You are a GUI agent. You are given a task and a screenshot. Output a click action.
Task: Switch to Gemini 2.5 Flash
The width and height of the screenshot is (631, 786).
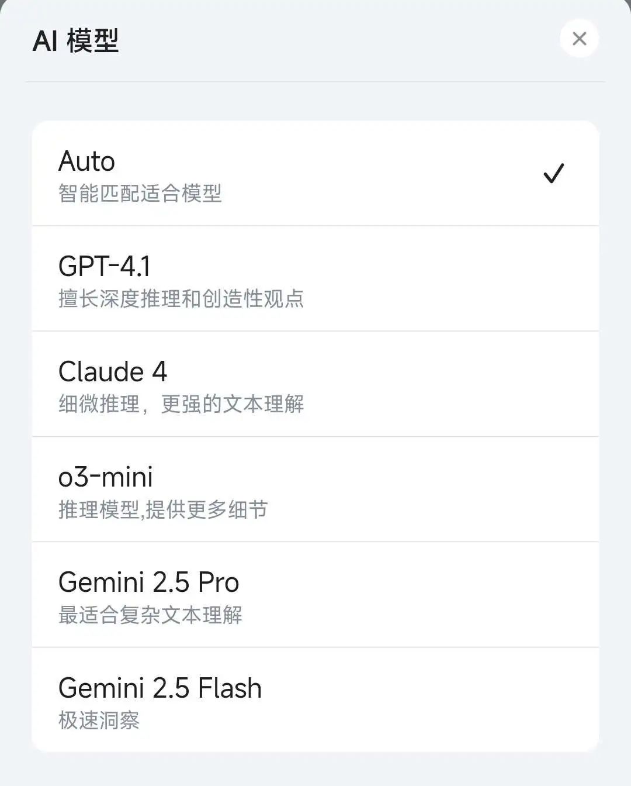coord(160,688)
